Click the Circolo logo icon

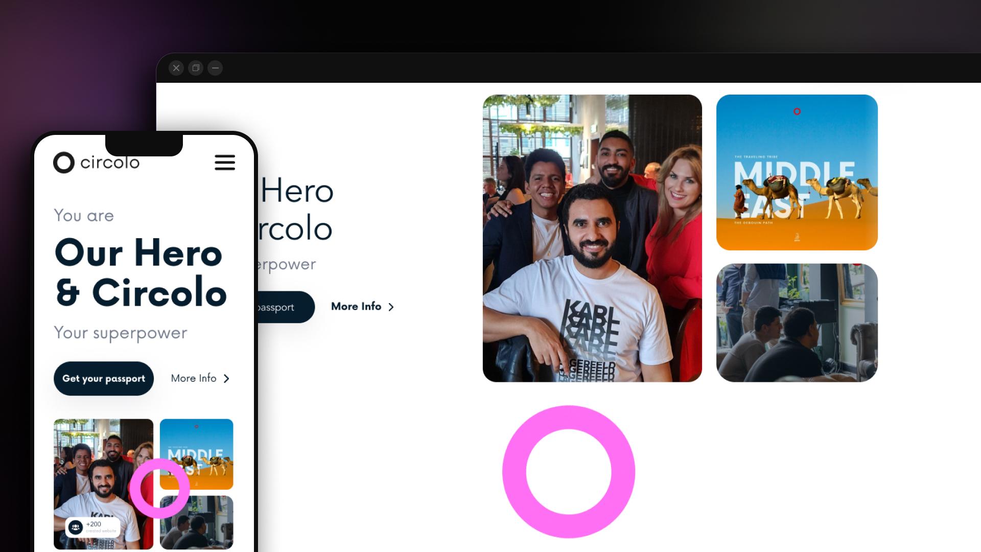pos(63,163)
